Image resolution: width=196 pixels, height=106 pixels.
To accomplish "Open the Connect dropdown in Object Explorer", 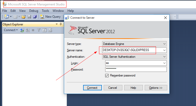I will tap(11, 30).
